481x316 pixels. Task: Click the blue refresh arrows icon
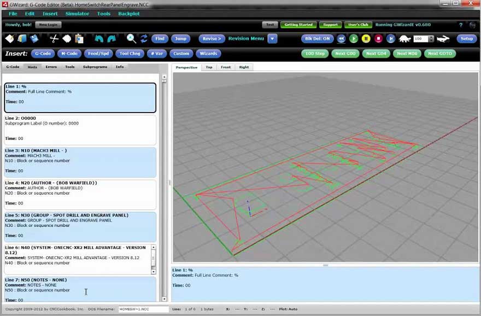point(144,39)
